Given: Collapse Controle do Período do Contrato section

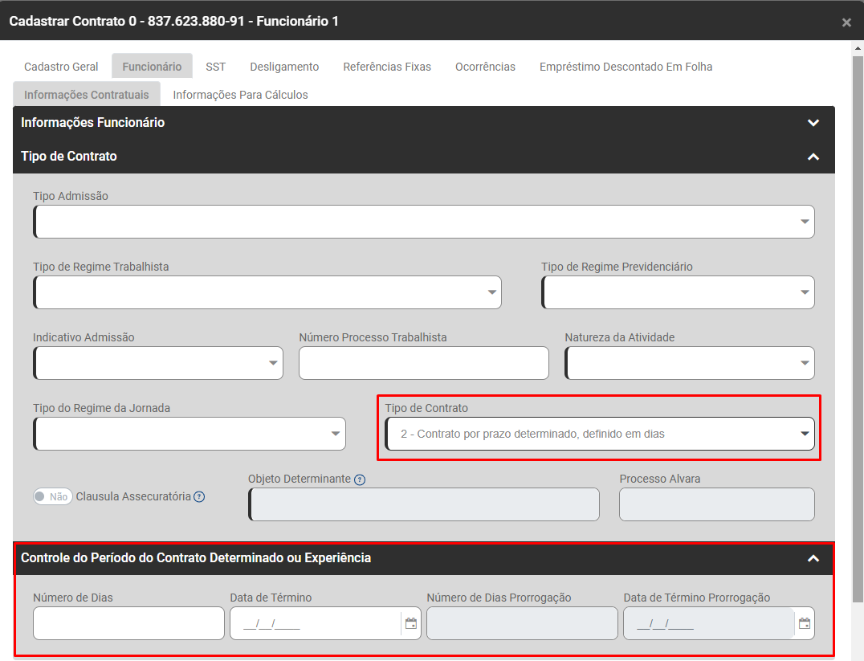Looking at the screenshot, I should (813, 558).
